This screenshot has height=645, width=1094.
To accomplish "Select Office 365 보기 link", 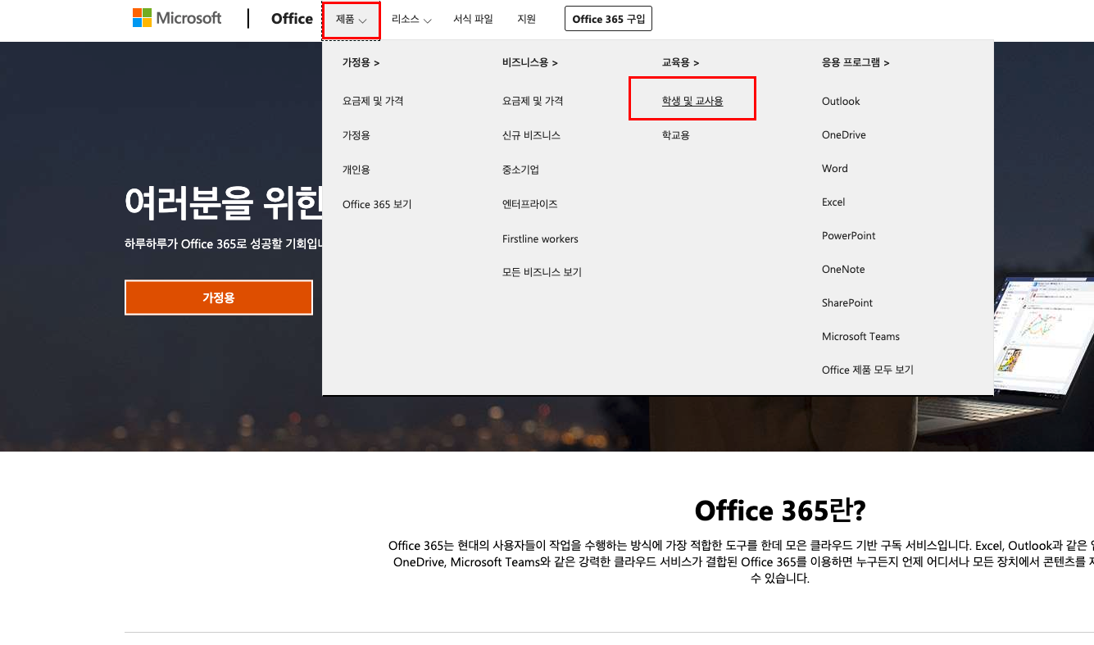I will point(377,204).
